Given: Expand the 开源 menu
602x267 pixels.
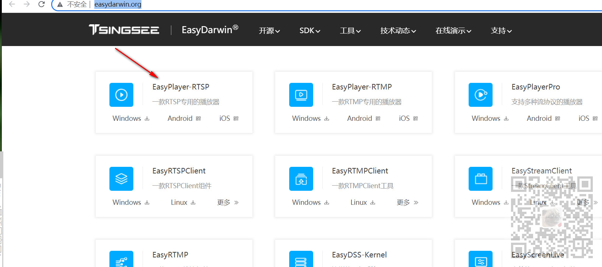Looking at the screenshot, I should tap(269, 31).
